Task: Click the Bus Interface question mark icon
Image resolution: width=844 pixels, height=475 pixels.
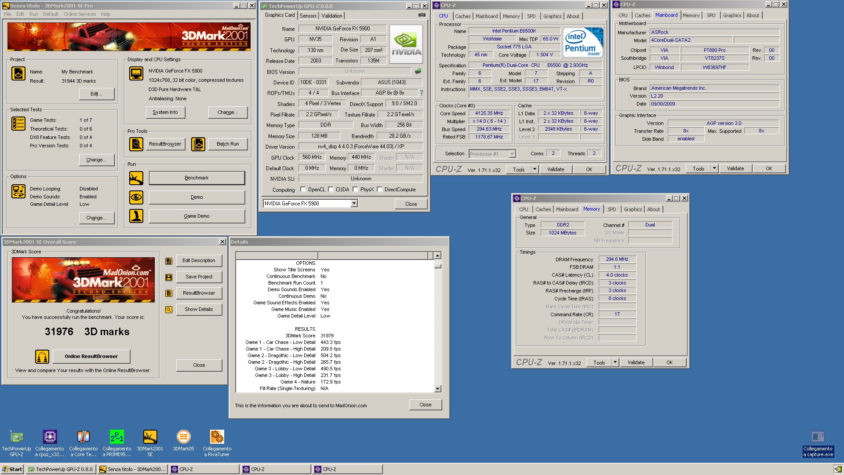Action: (x=421, y=93)
